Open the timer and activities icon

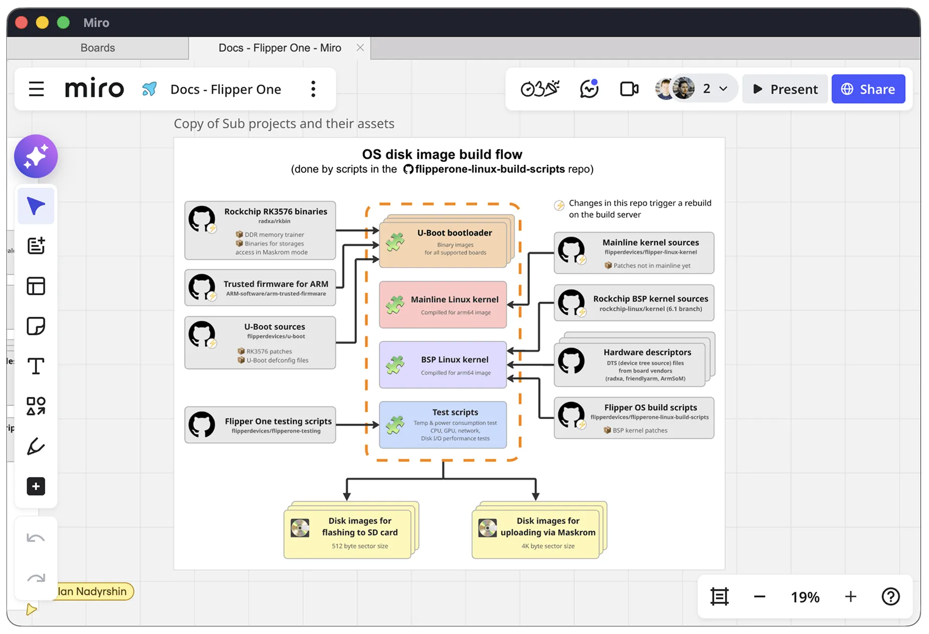pos(540,89)
